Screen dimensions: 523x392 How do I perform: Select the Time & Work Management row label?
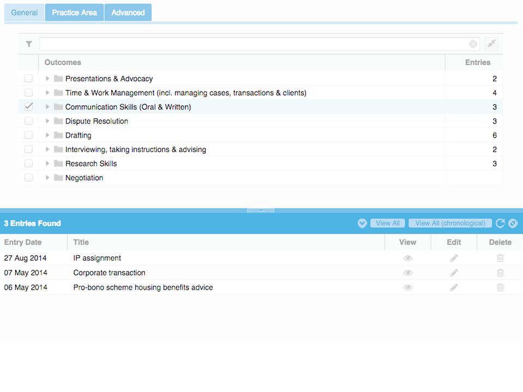click(x=186, y=93)
